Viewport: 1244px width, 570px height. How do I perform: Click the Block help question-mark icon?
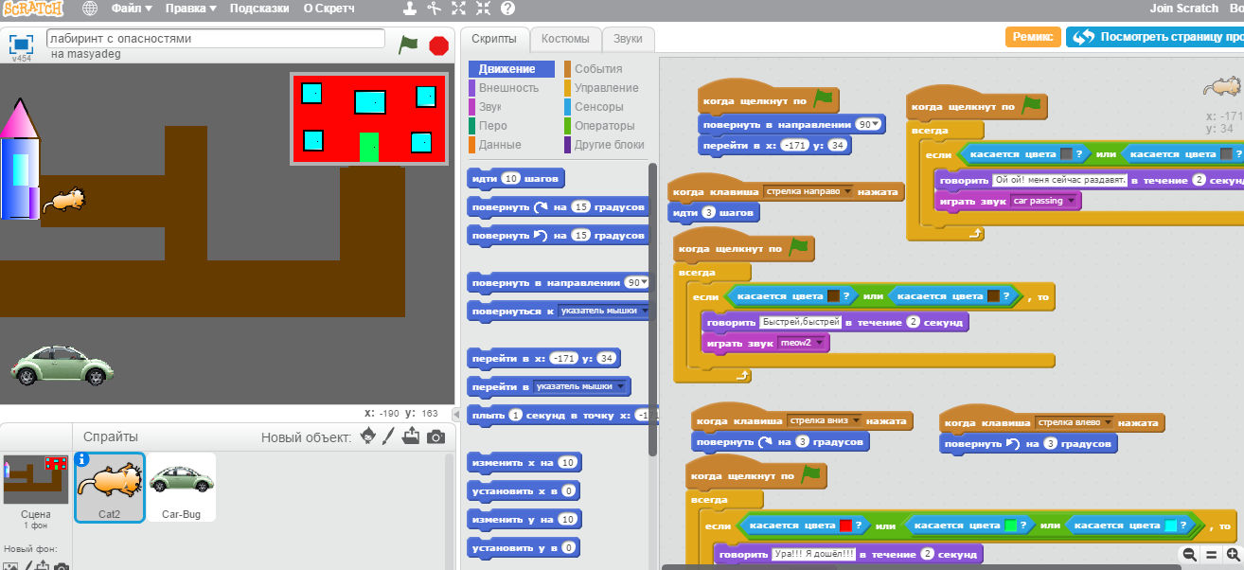(507, 9)
